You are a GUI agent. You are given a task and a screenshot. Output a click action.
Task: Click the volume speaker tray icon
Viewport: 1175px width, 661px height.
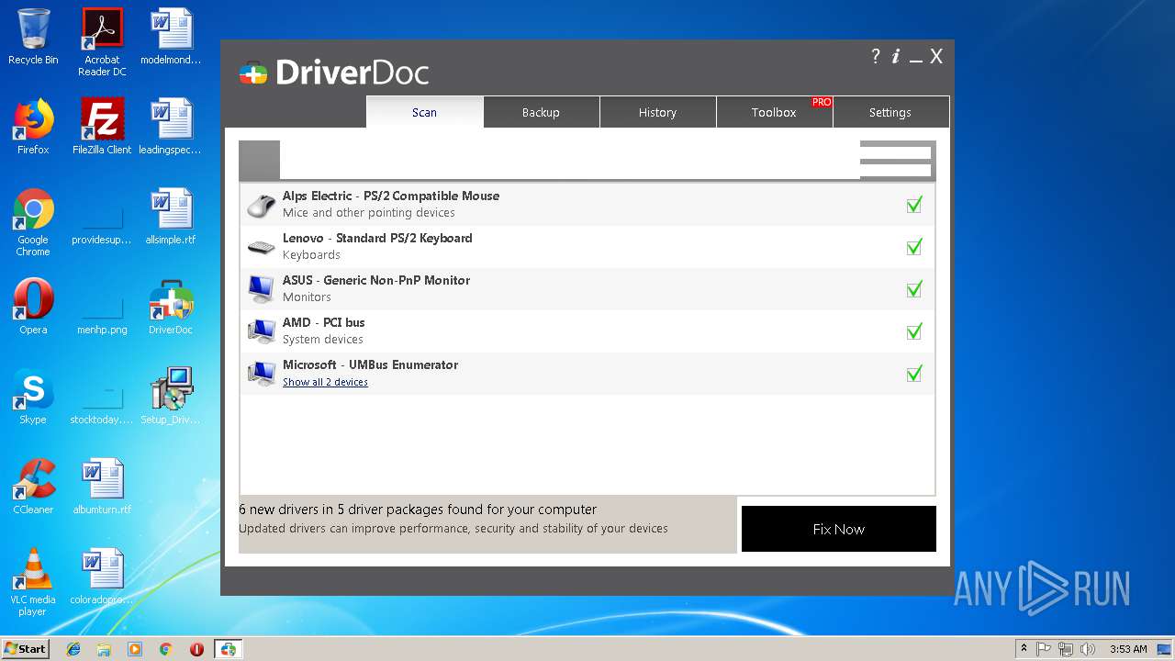coord(1088,649)
